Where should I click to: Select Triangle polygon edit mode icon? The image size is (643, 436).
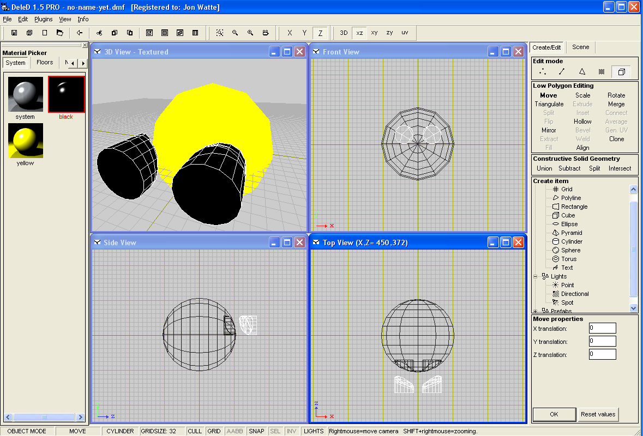[582, 71]
